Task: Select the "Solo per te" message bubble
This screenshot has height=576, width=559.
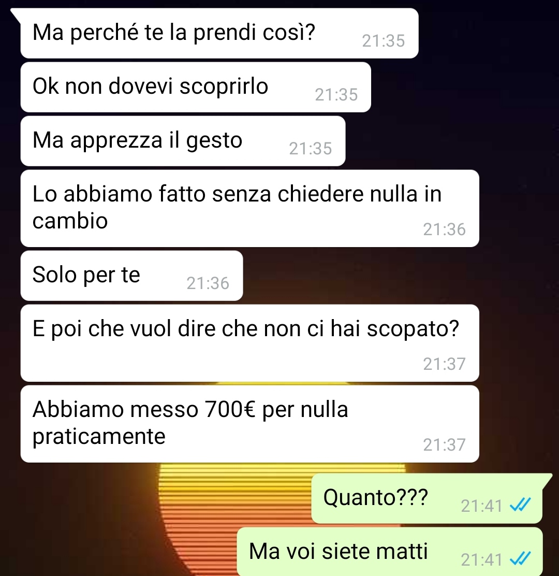Action: pos(132,276)
